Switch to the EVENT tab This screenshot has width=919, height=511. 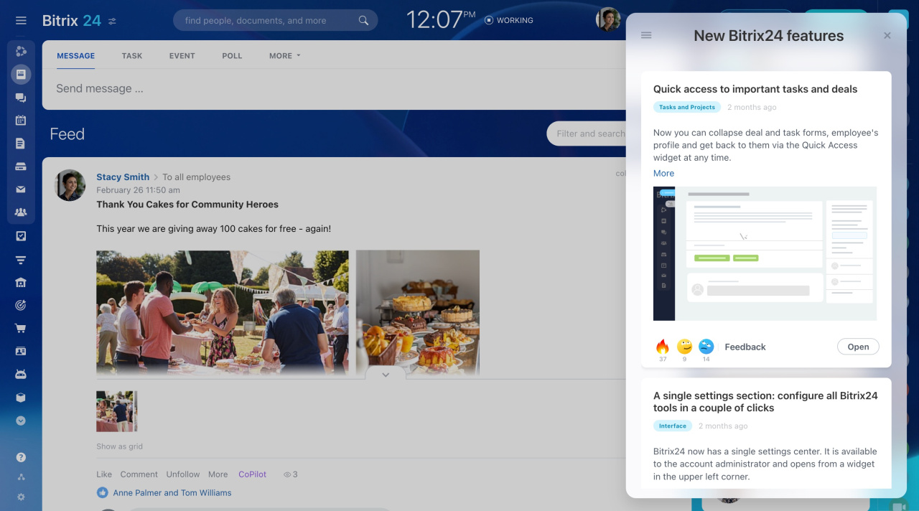click(x=182, y=56)
